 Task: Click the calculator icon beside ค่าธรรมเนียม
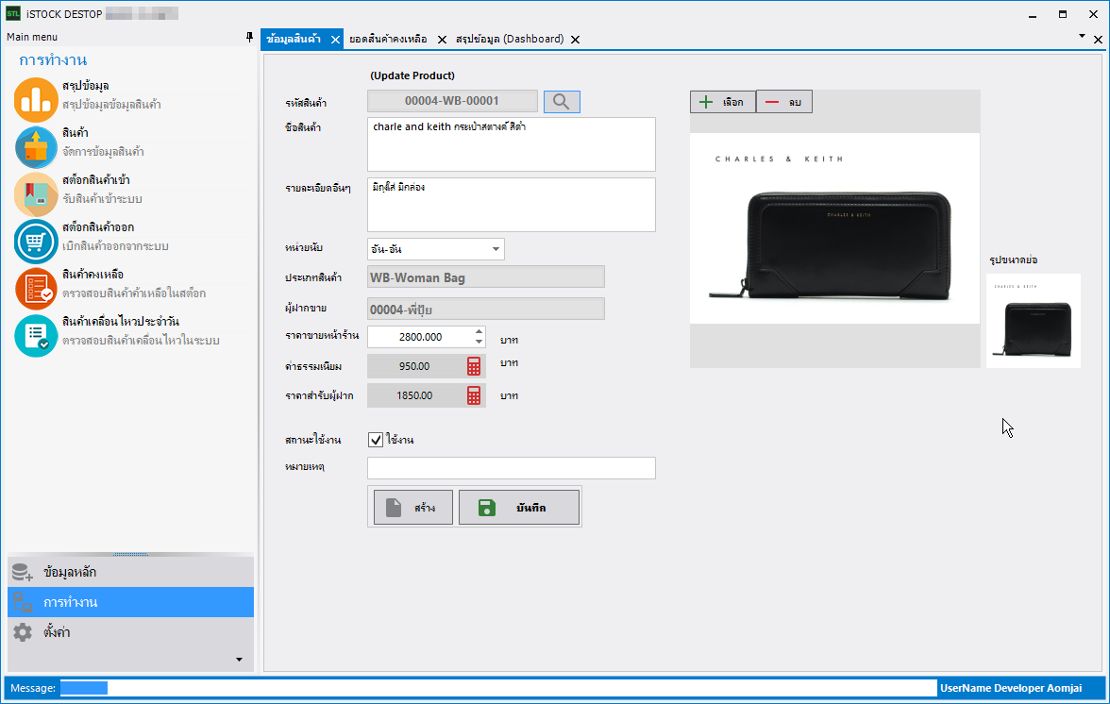click(474, 366)
